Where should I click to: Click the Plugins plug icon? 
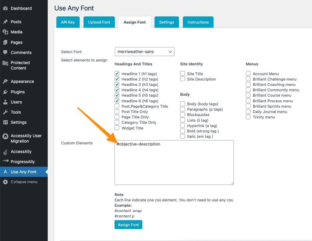tap(5, 92)
